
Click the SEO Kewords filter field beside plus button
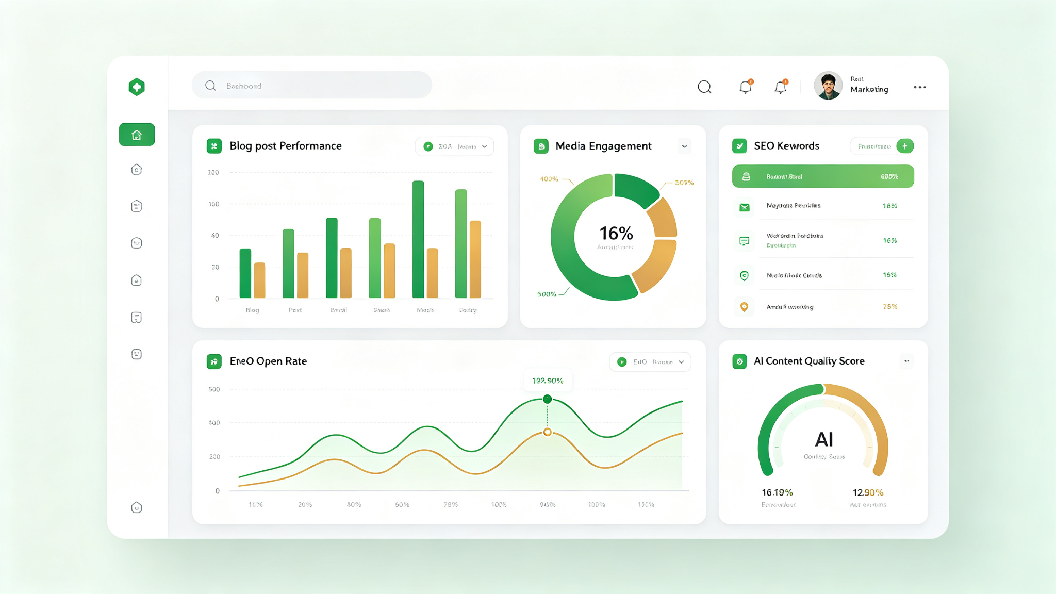pyautogui.click(x=873, y=146)
